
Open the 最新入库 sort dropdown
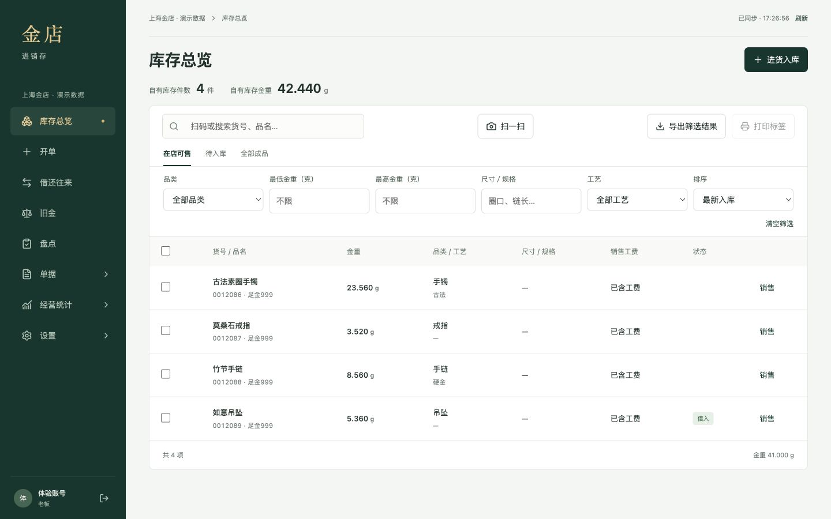(743, 200)
